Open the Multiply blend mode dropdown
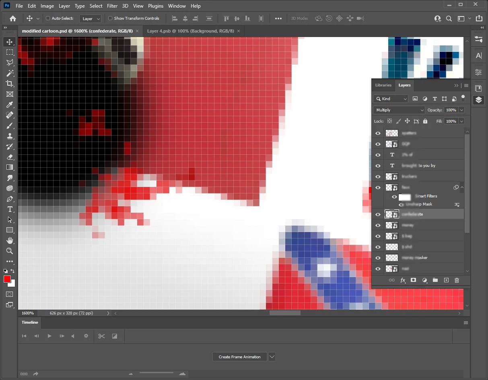The width and height of the screenshot is (488, 380). coord(399,110)
